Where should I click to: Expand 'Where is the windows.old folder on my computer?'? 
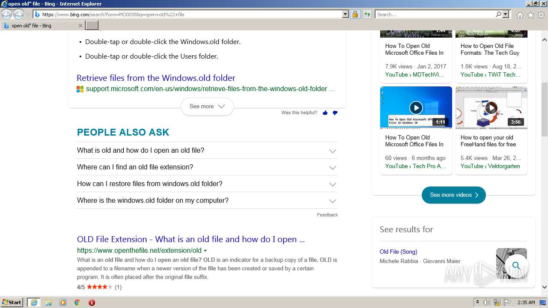(x=207, y=201)
